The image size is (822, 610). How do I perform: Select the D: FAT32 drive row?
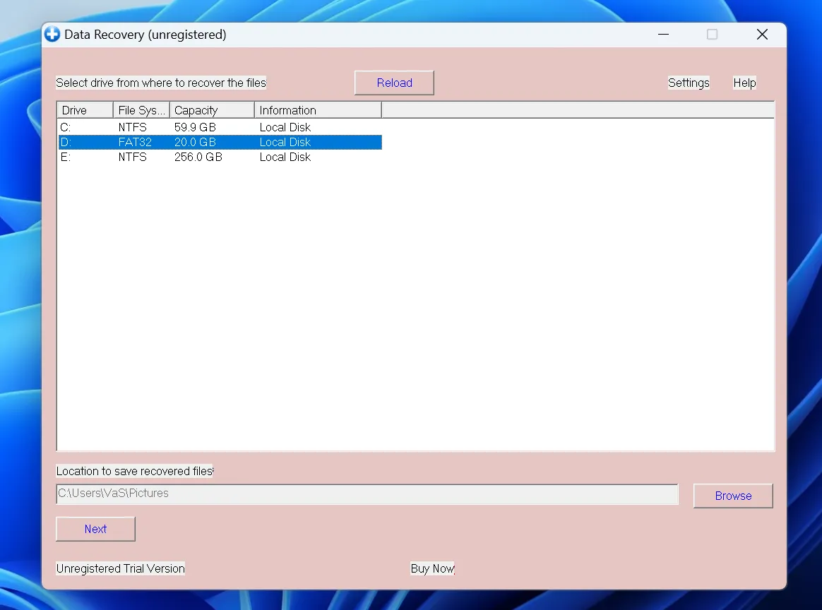220,142
